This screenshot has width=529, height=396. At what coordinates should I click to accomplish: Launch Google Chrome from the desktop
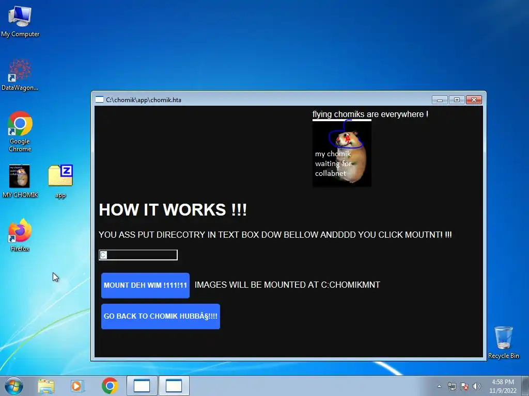tap(20, 131)
